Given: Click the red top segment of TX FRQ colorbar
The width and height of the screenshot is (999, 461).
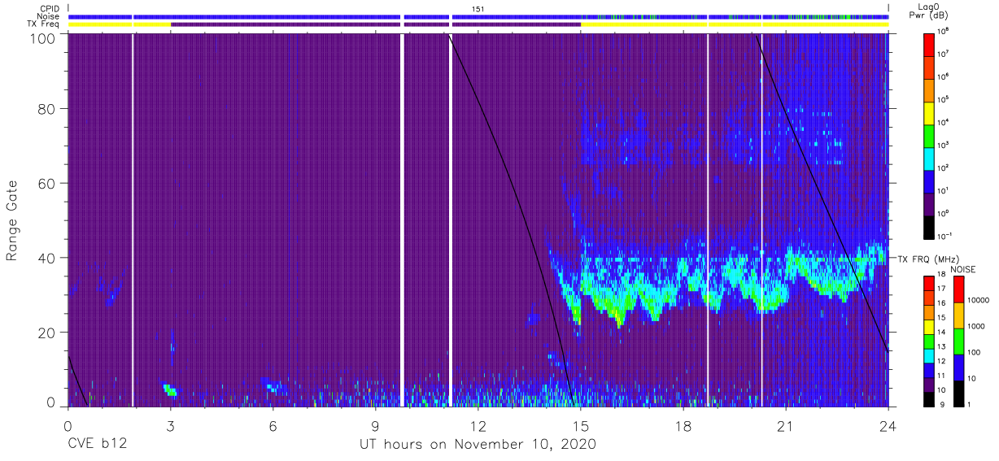Looking at the screenshot, I should point(930,282).
